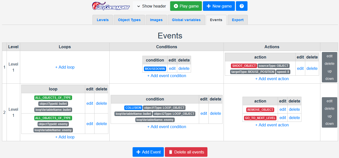Create a new game with New game
Viewport: 339px width, 158px height.
[219, 6]
